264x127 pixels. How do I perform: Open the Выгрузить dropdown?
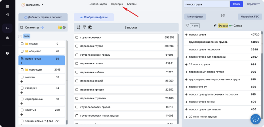coord(32,5)
